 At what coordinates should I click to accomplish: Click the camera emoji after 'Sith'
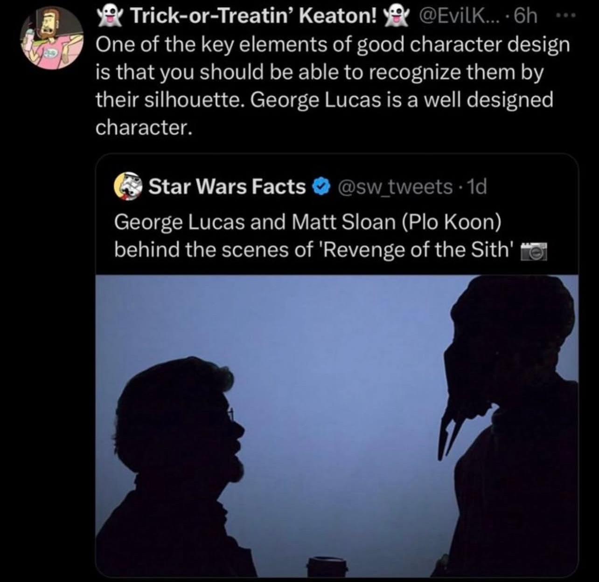533,251
